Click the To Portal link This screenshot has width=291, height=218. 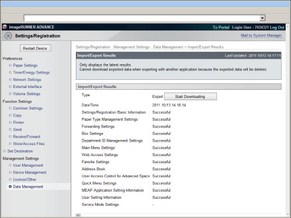pyautogui.click(x=221, y=27)
